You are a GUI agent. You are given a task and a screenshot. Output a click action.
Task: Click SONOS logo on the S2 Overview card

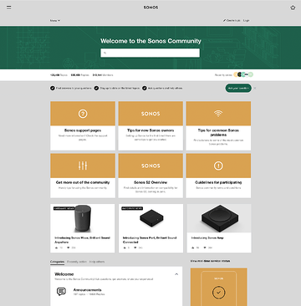(150, 166)
